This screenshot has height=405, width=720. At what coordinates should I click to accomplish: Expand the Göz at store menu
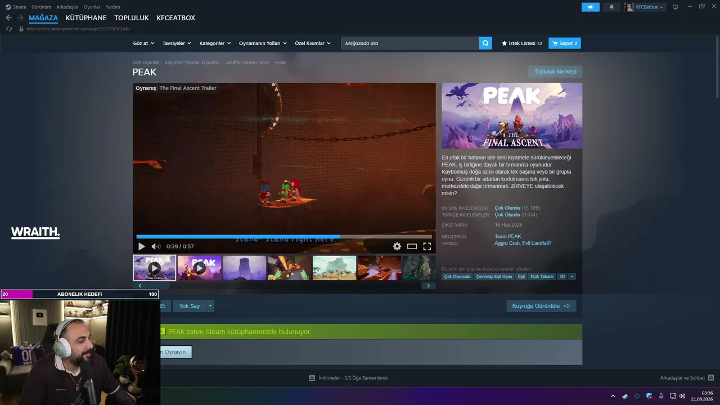tap(144, 43)
